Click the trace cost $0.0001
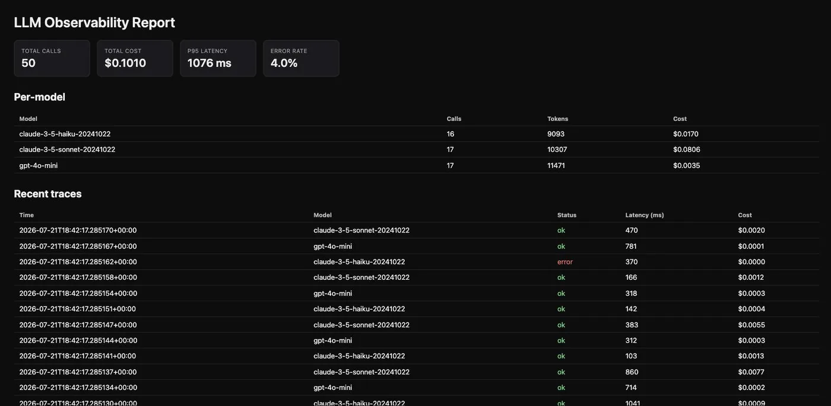The image size is (831, 406). 751,246
